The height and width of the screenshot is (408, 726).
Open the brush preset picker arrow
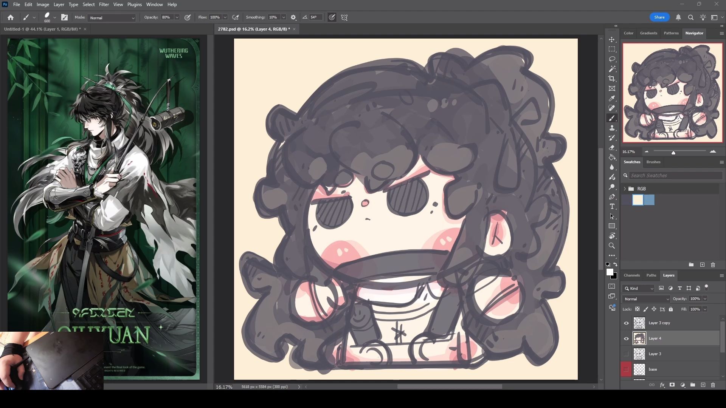[x=55, y=17]
